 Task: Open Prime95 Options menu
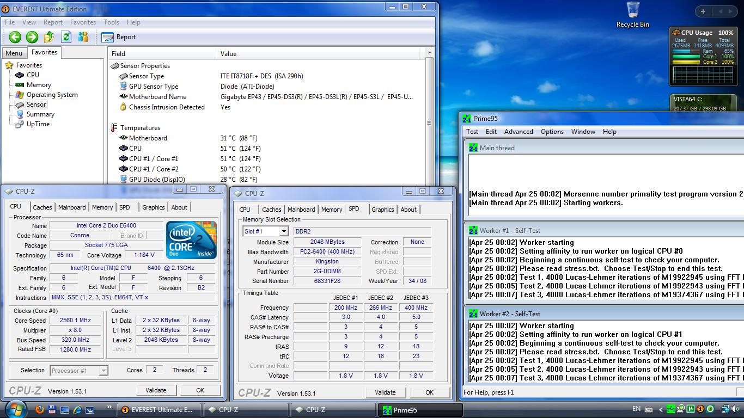[x=552, y=132]
